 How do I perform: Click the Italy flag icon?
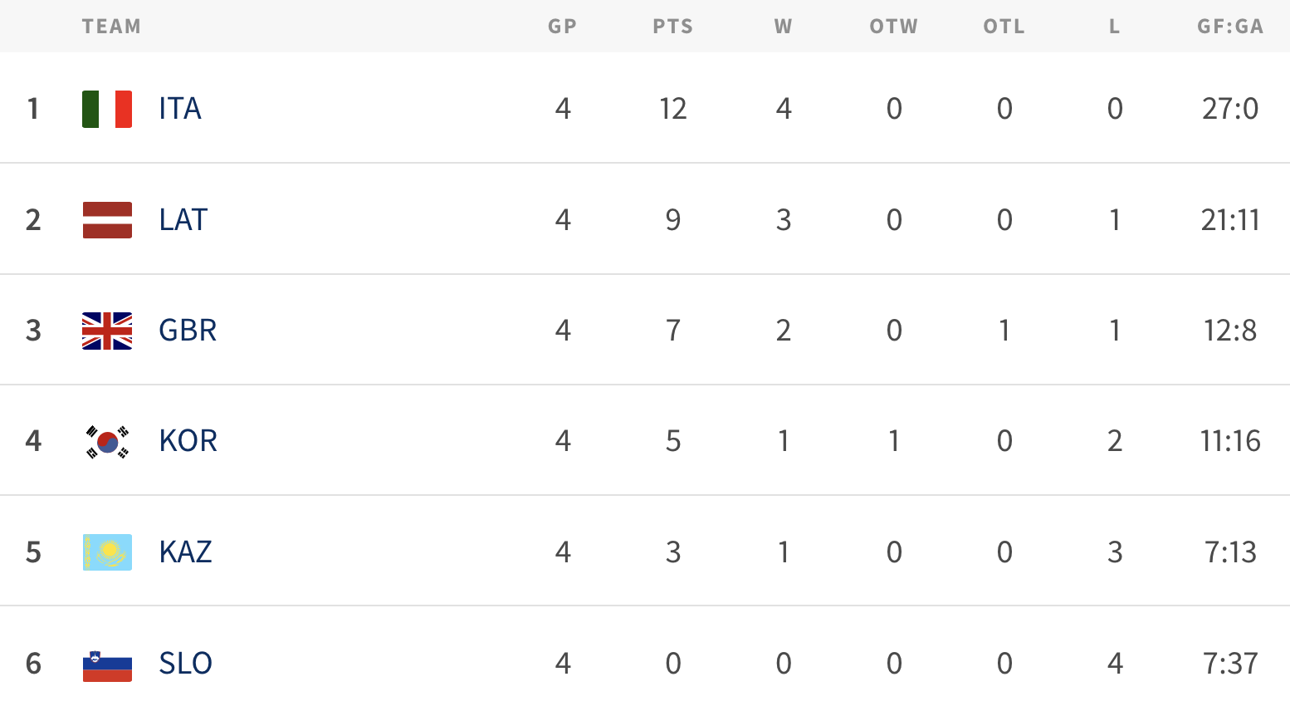tap(107, 109)
